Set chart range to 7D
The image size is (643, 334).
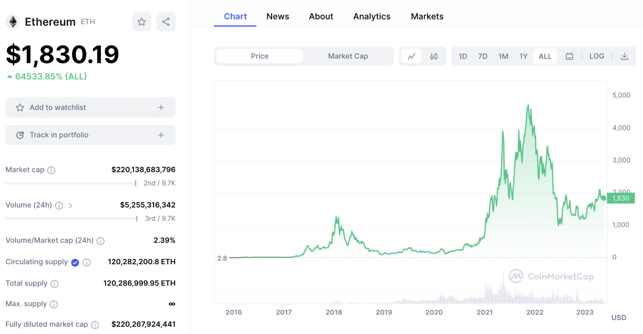tap(483, 56)
